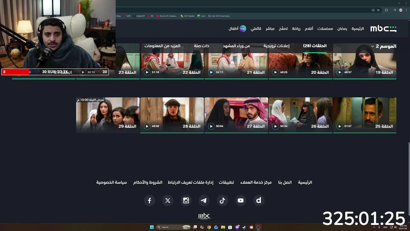Image resolution: width=410 pixels, height=231 pixels.
Task: Open the MBC Group logo in footer
Action: [x=204, y=216]
